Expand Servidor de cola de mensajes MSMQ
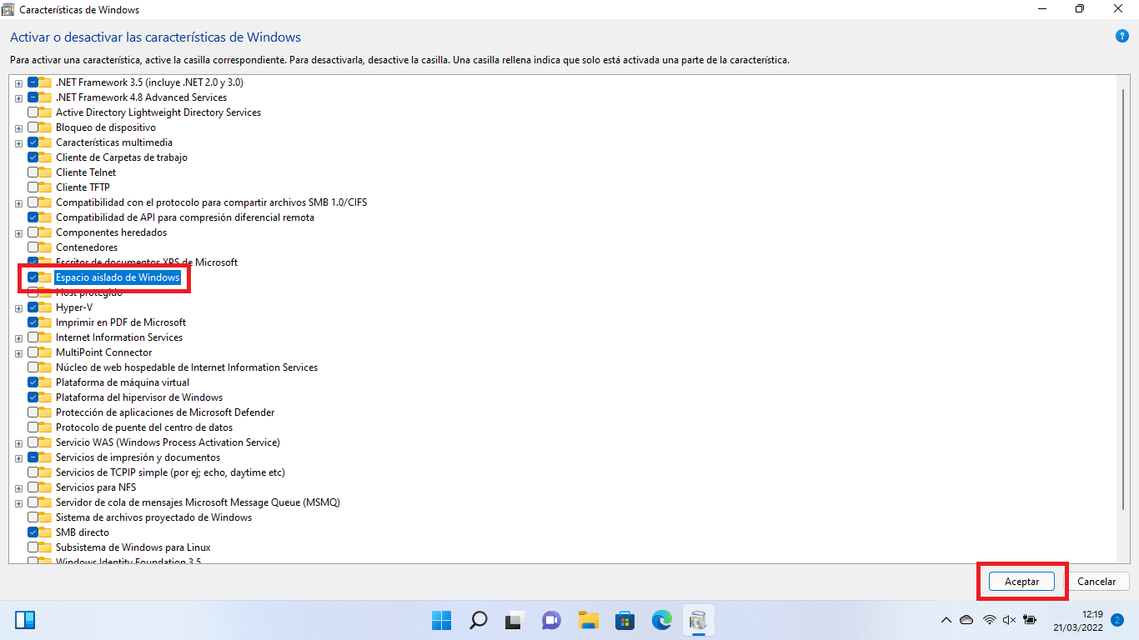 (18, 503)
